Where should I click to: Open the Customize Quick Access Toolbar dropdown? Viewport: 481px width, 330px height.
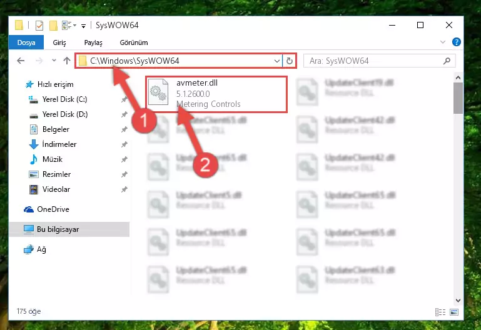point(83,26)
